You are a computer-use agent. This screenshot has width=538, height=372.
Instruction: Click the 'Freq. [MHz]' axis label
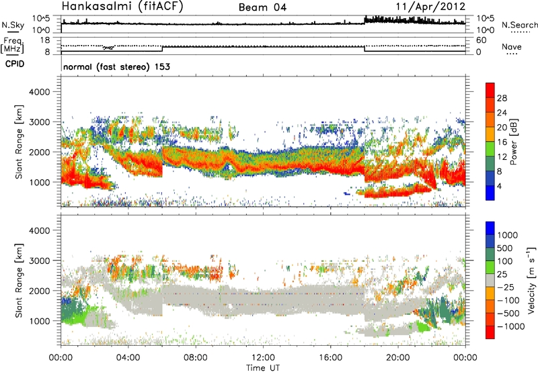(13, 45)
